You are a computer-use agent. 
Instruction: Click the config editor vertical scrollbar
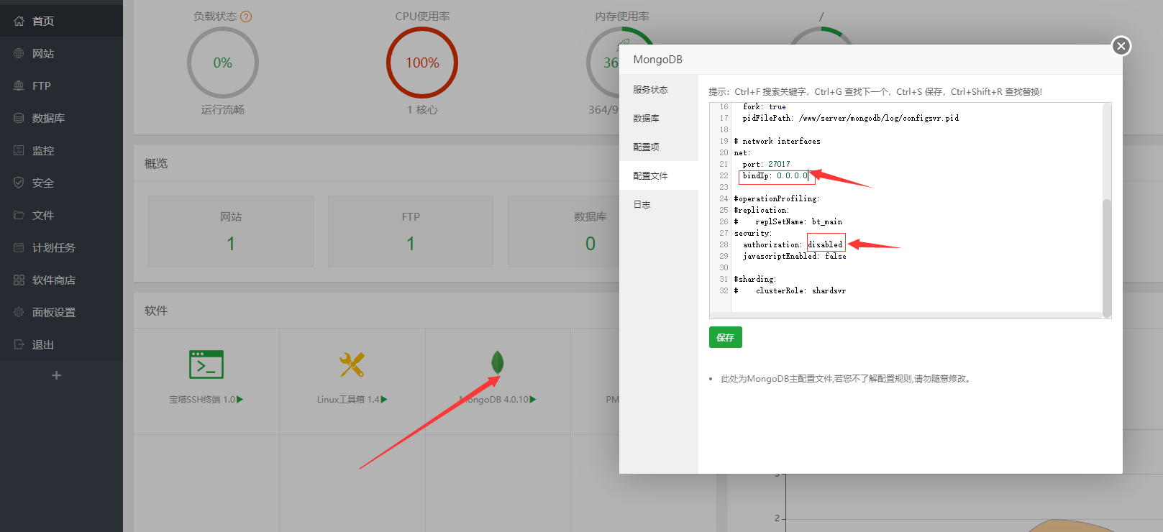click(1107, 257)
